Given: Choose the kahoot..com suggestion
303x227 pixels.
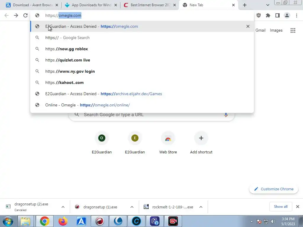Looking at the screenshot, I should [142, 82].
